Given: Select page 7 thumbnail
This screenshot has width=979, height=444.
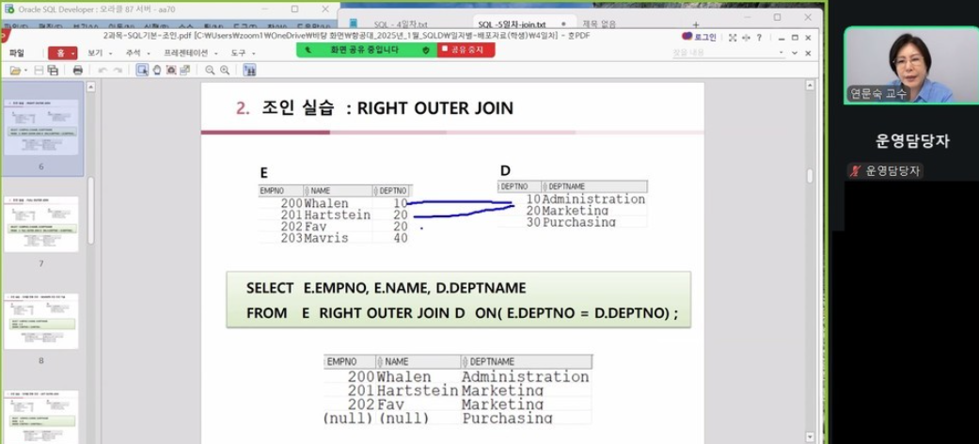Looking at the screenshot, I should (41, 224).
